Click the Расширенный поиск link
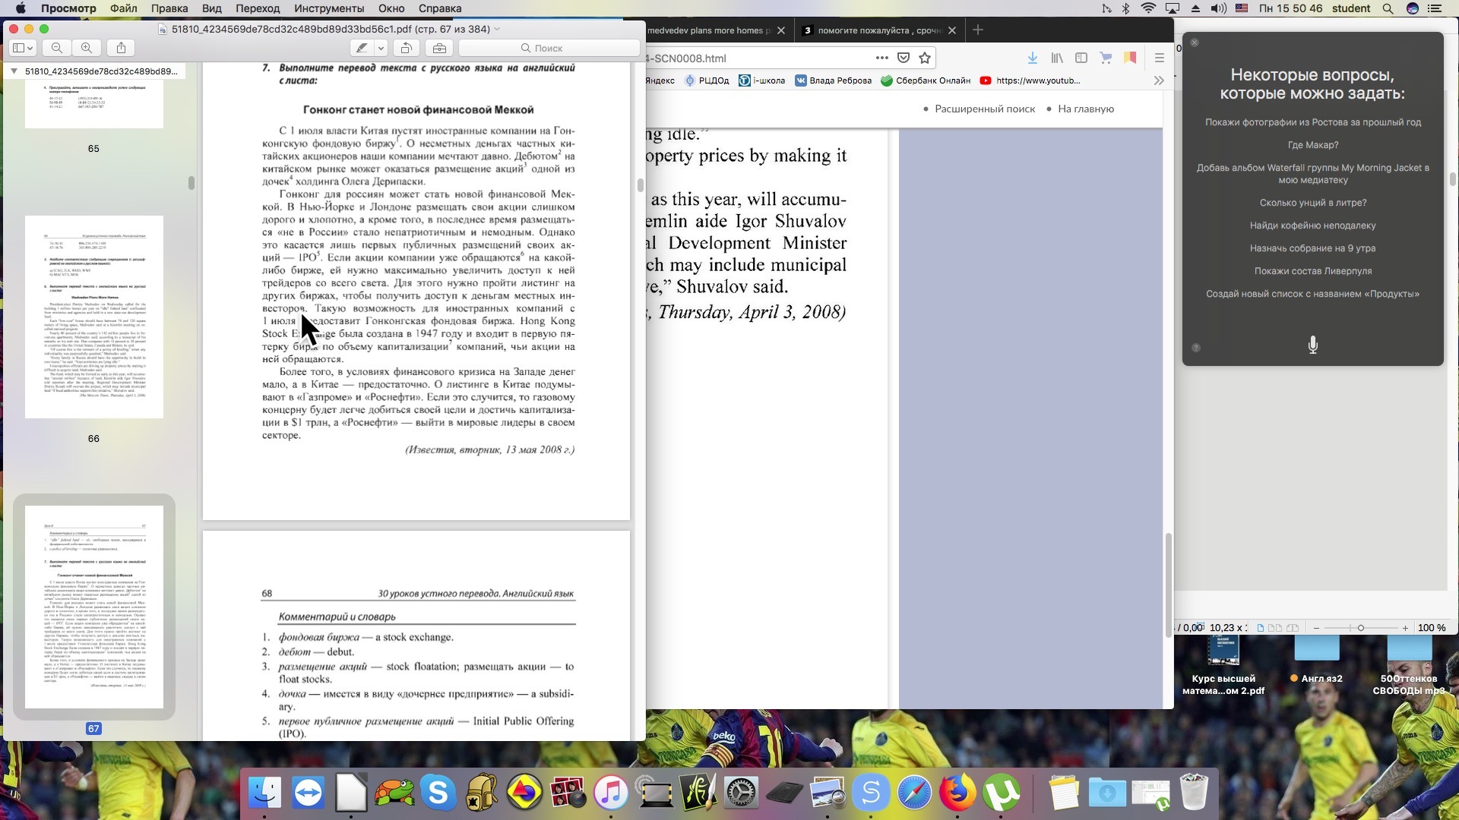 click(985, 109)
